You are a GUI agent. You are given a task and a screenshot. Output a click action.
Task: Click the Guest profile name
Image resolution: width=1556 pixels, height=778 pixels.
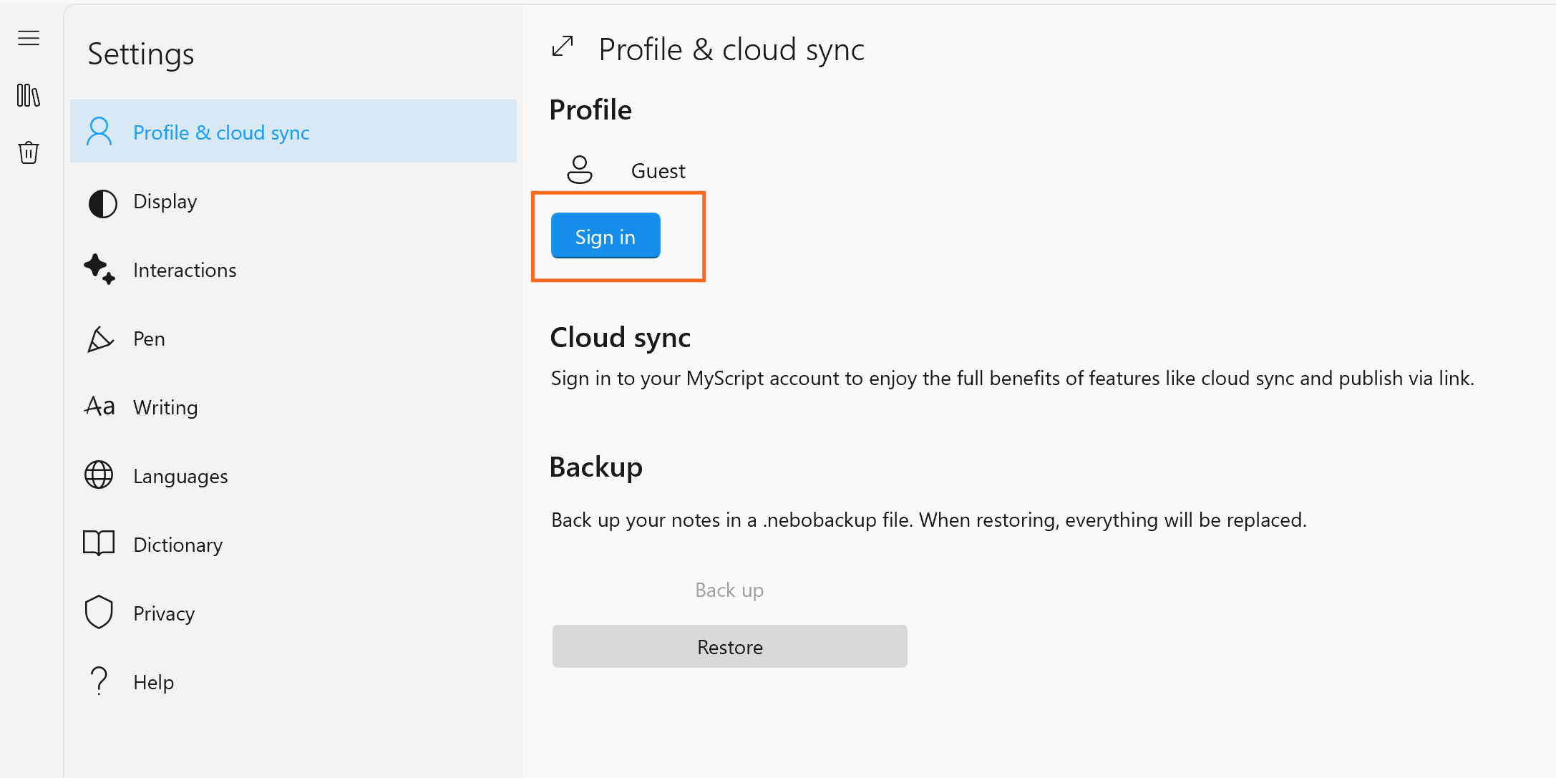click(x=658, y=171)
